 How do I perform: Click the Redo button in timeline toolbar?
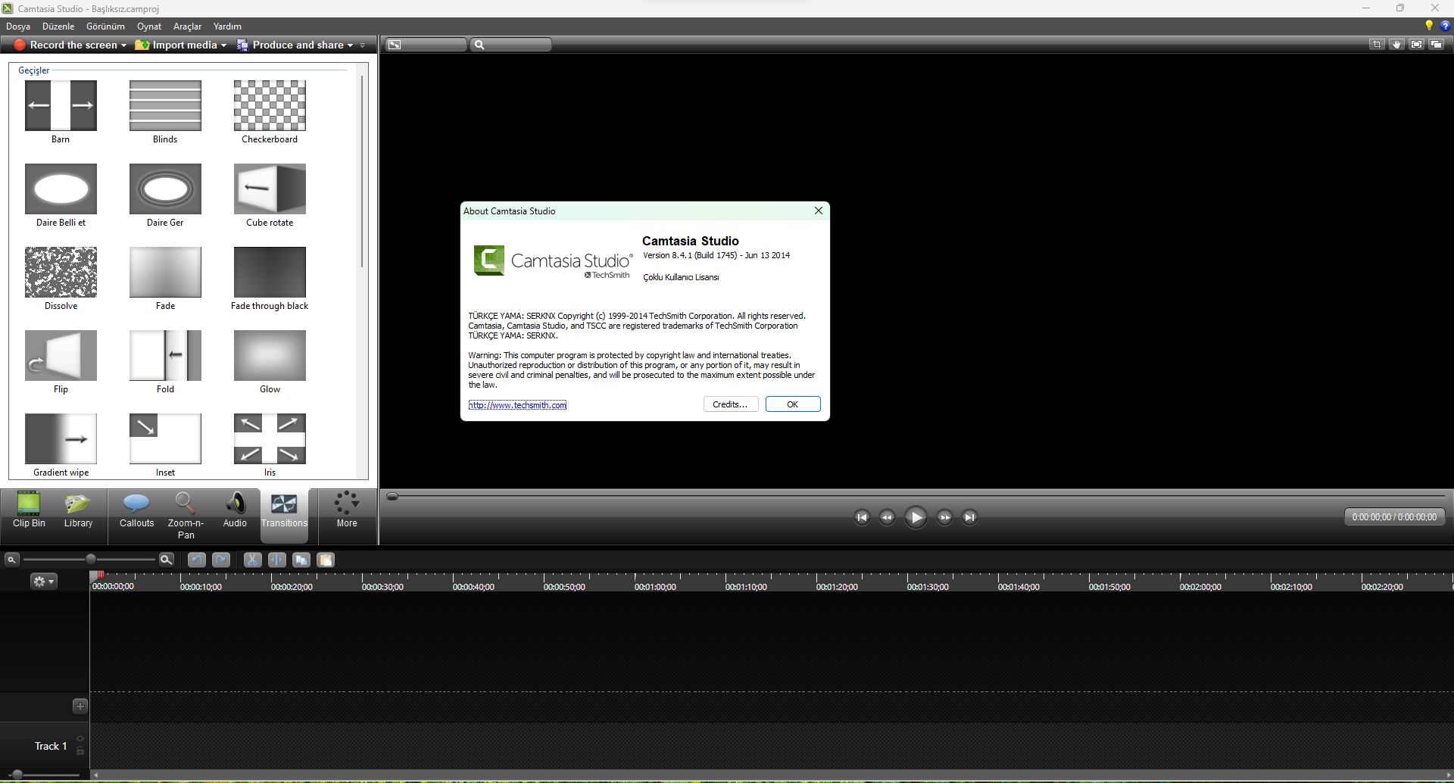click(221, 560)
